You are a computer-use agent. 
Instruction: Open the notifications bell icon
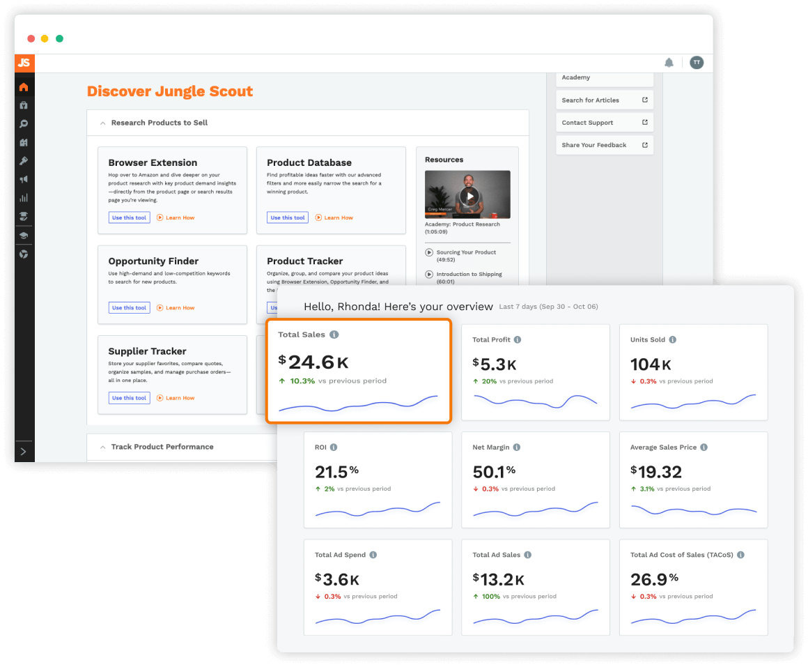[669, 63]
